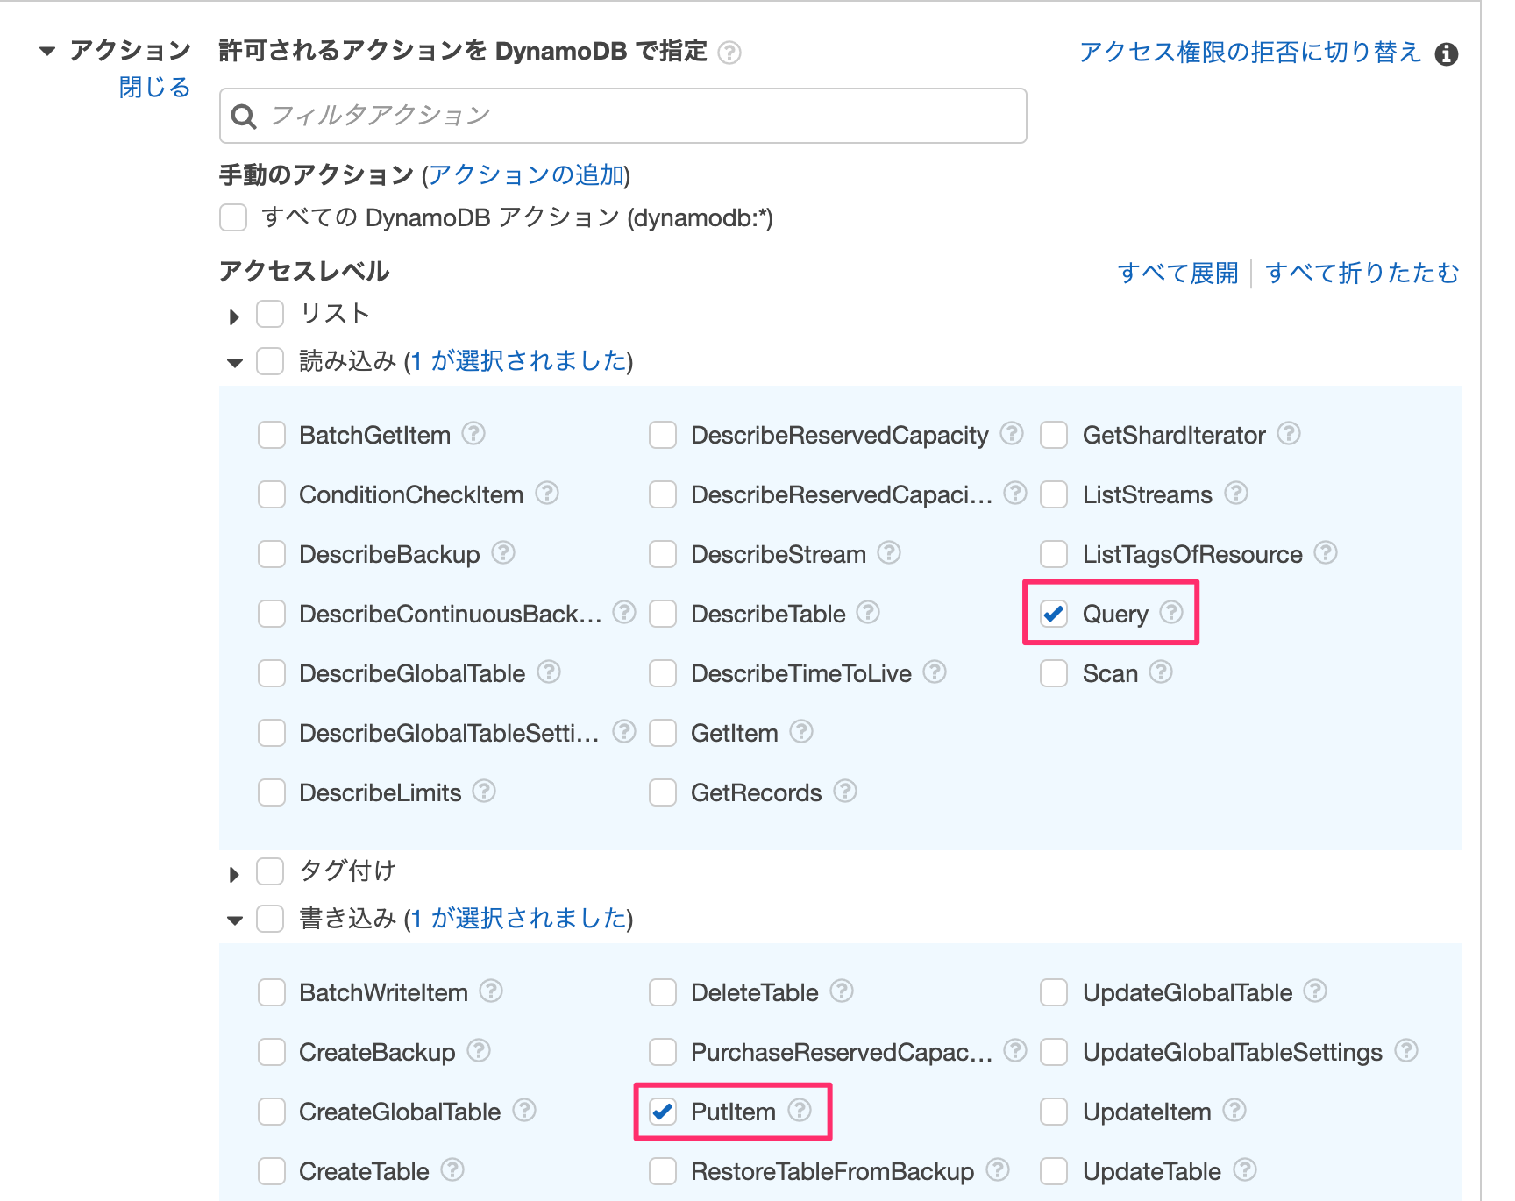
Task: Open the help icon for DescribeTable
Action: [x=868, y=613]
